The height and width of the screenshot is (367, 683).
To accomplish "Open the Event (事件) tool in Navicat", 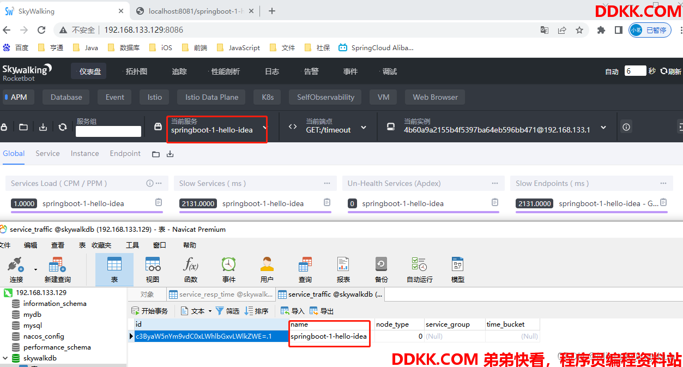I will pyautogui.click(x=229, y=269).
